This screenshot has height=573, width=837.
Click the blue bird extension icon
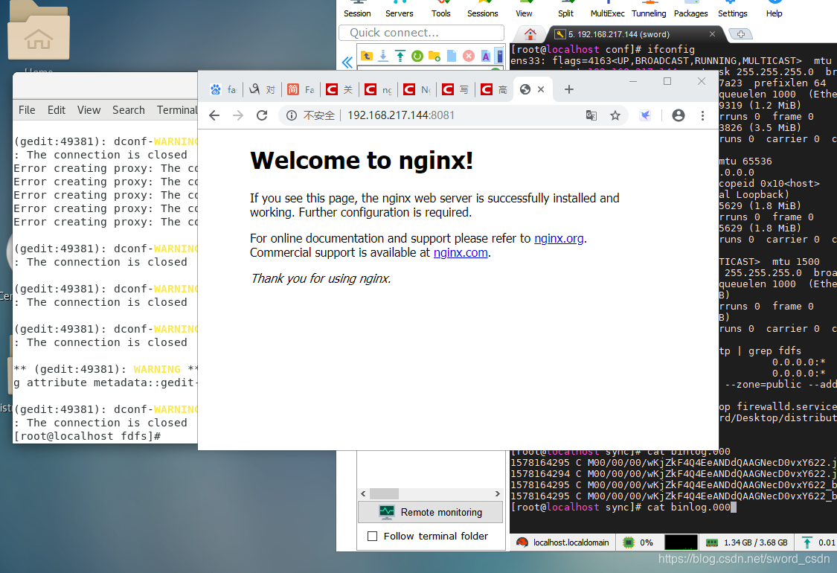point(645,115)
